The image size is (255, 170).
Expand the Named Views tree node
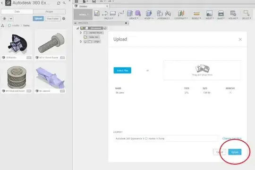[81, 33]
